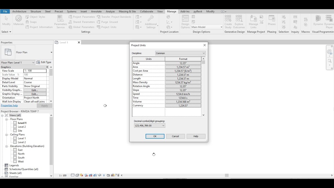
Task: Click Create Study in Generative Design
Action: [228, 22]
